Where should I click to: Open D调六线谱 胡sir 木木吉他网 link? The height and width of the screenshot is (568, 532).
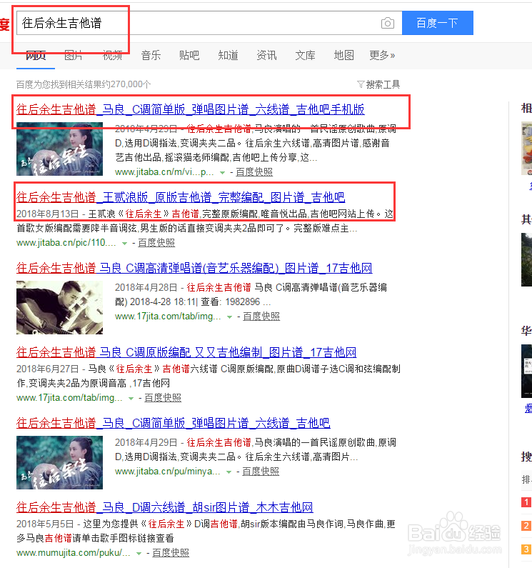tap(165, 507)
